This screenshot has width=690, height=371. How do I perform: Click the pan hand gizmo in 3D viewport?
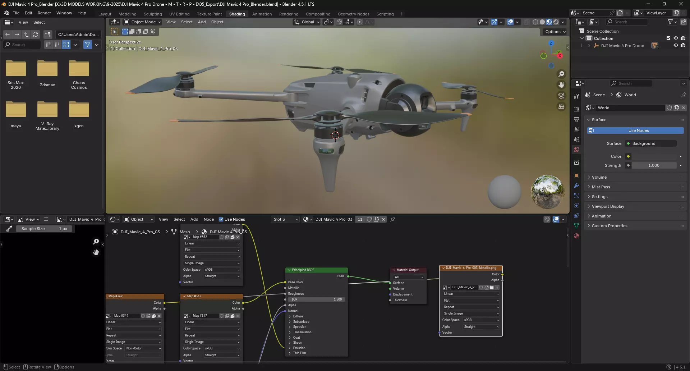561,85
